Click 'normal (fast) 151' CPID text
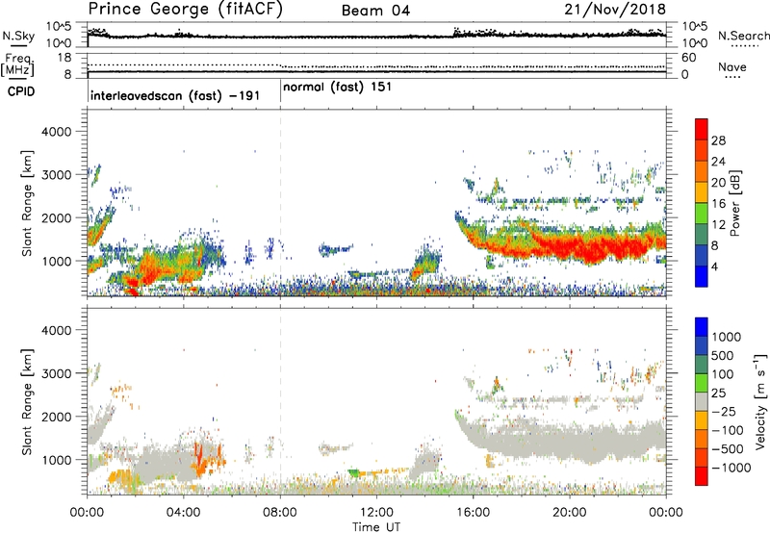 click(x=338, y=88)
